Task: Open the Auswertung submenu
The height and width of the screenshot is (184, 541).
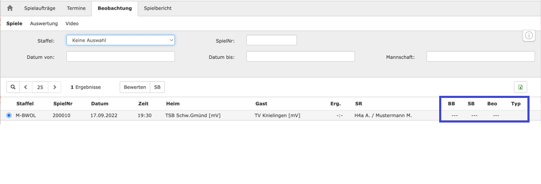Action: pyautogui.click(x=44, y=24)
